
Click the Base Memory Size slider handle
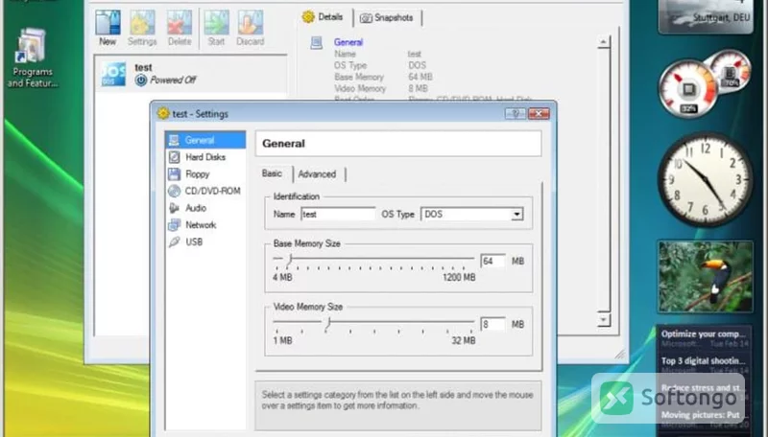tap(290, 259)
